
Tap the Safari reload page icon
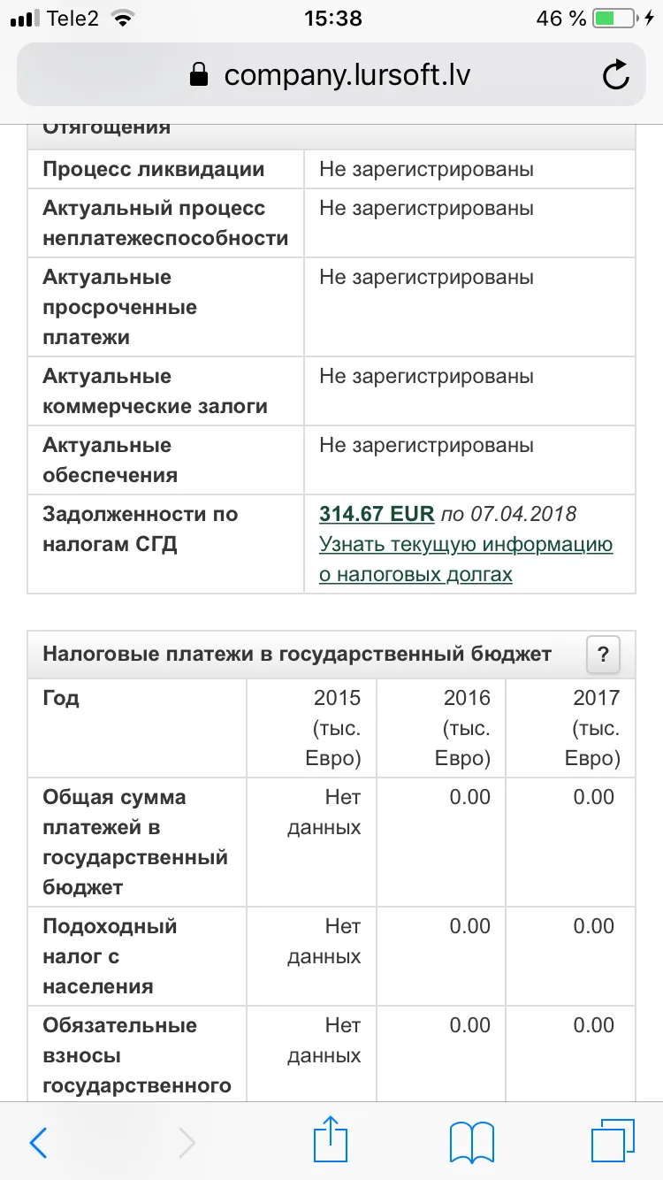(x=615, y=75)
